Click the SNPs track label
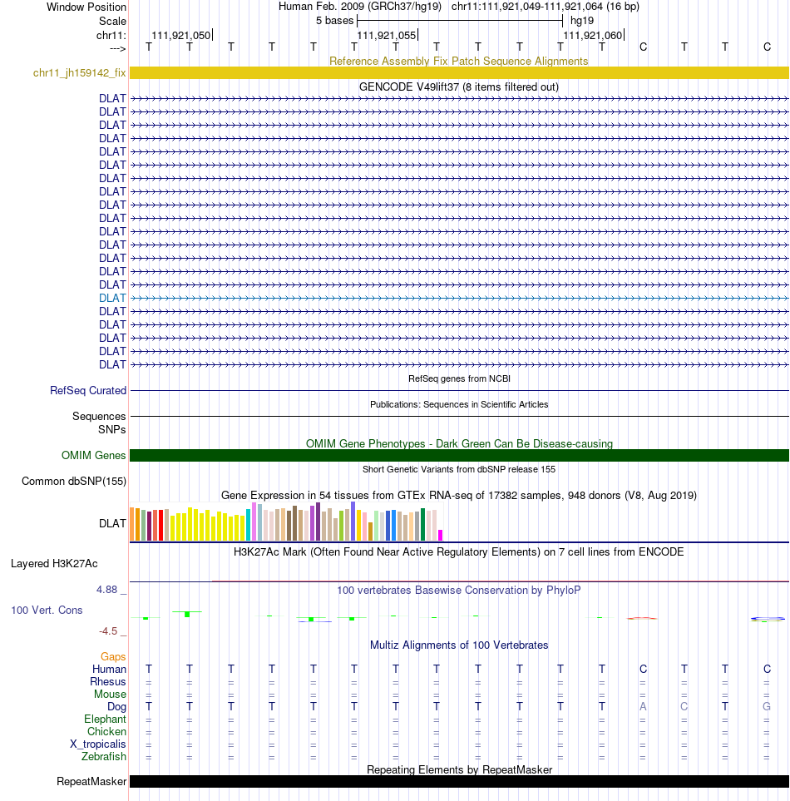Viewport: 790px width, 801px height. (x=111, y=430)
